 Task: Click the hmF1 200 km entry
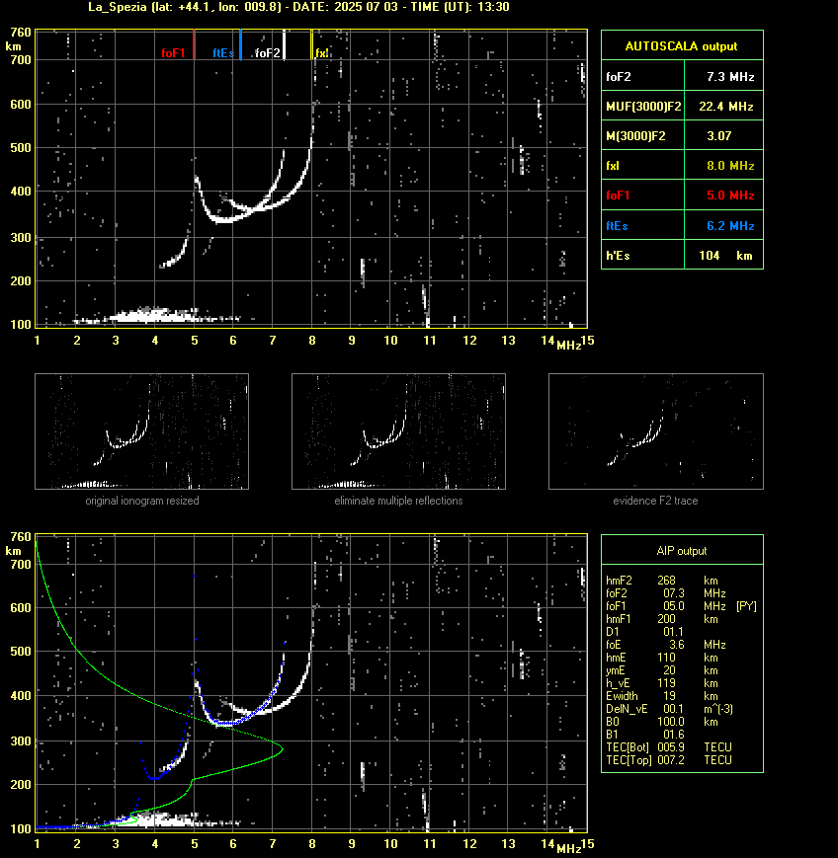click(x=662, y=619)
